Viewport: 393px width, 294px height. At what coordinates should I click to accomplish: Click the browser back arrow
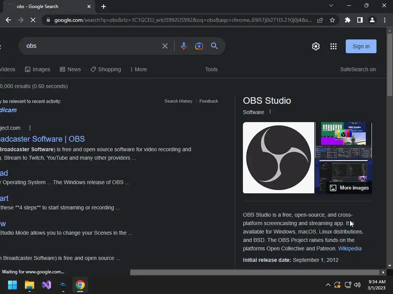pos(8,20)
